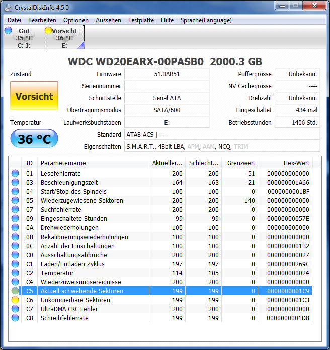This screenshot has height=350, width=330.
Task: Open the Optionen menu
Action: point(76,20)
